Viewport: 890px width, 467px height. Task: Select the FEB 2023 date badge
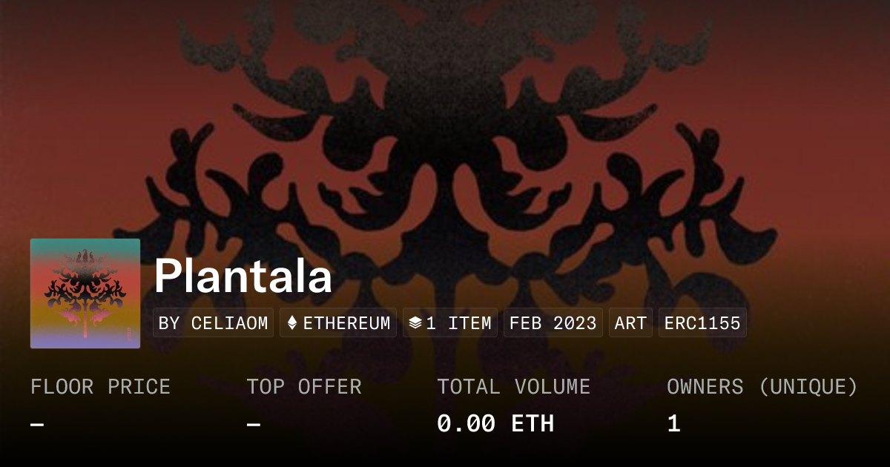pyautogui.click(x=553, y=323)
